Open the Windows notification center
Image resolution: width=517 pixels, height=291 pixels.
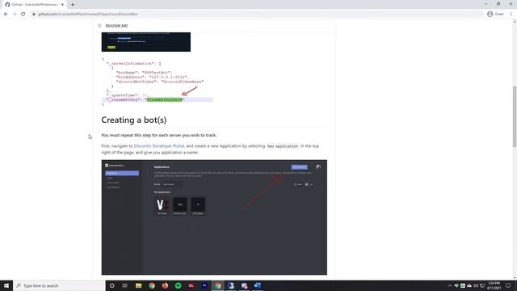click(x=508, y=285)
